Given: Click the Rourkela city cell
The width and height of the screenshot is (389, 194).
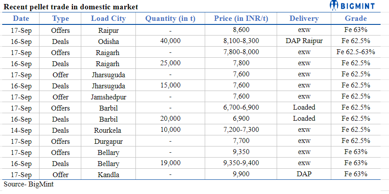Looking at the screenshot, I should [108, 130].
